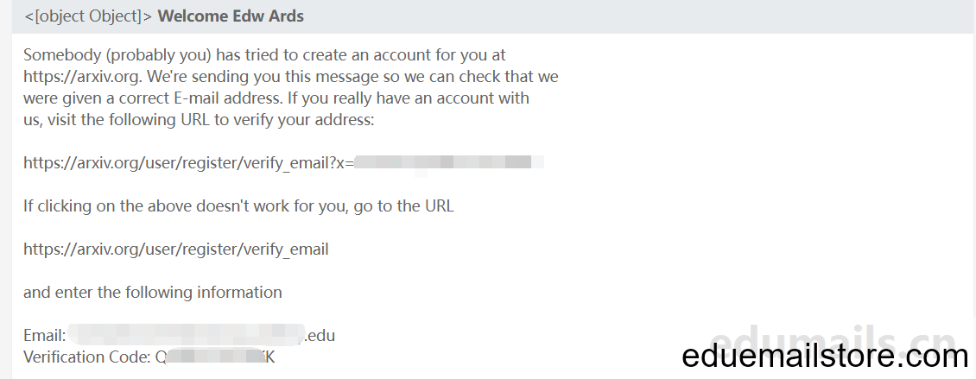
Task: Click the 'If clicking on the above doesn't work' sentence
Action: pos(238,206)
